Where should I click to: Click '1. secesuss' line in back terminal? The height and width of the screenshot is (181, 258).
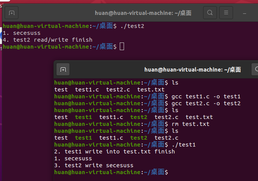(x=21, y=33)
